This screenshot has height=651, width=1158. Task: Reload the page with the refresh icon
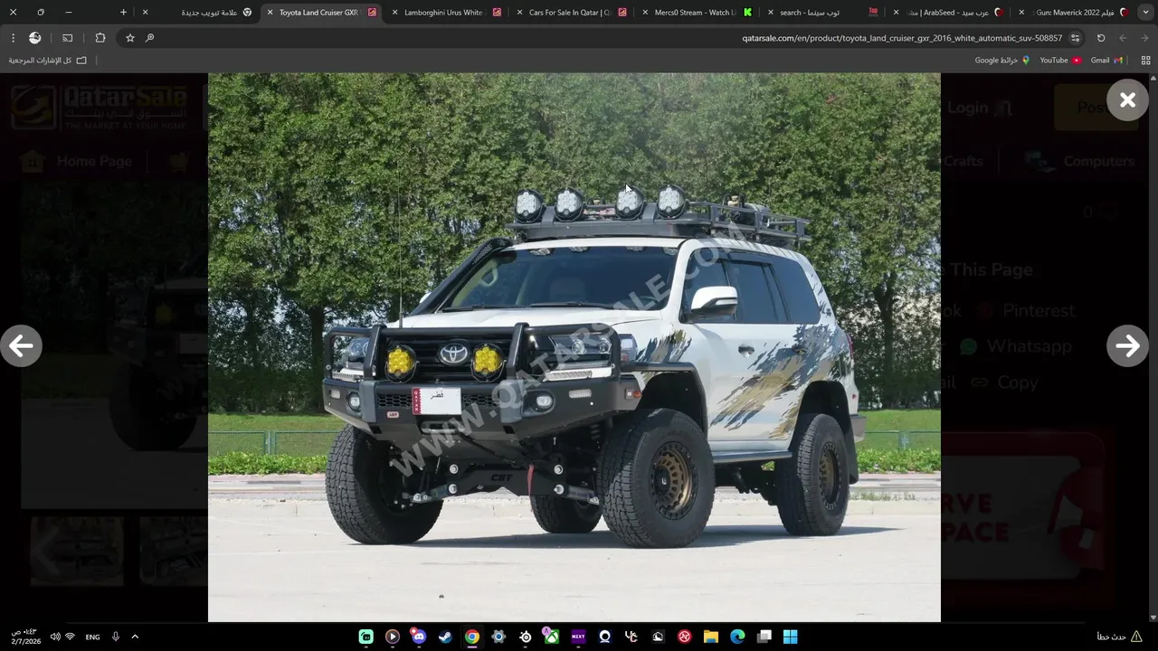coord(1101,38)
